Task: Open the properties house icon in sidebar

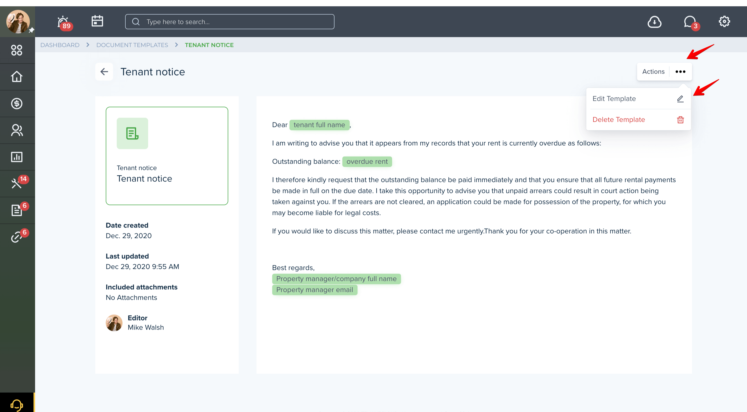Action: (17, 77)
